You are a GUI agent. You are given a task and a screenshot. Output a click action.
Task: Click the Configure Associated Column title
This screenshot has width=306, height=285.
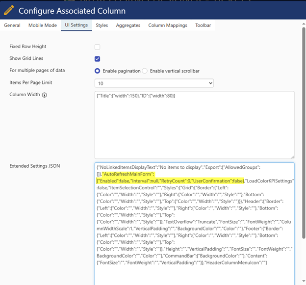coord(73,10)
